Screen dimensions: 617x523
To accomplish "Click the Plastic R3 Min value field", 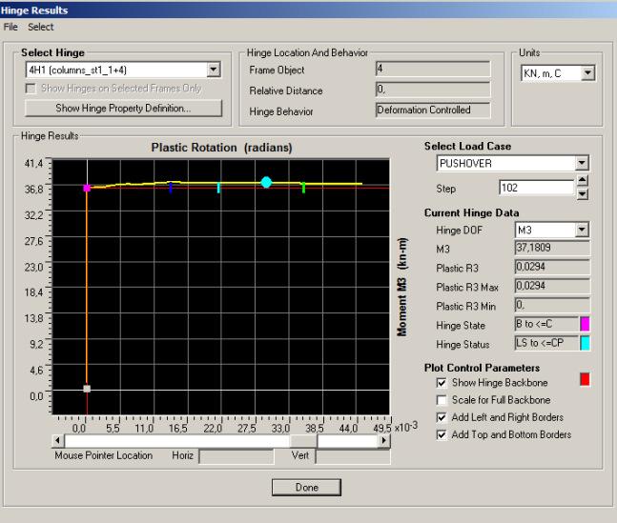I will click(x=552, y=305).
